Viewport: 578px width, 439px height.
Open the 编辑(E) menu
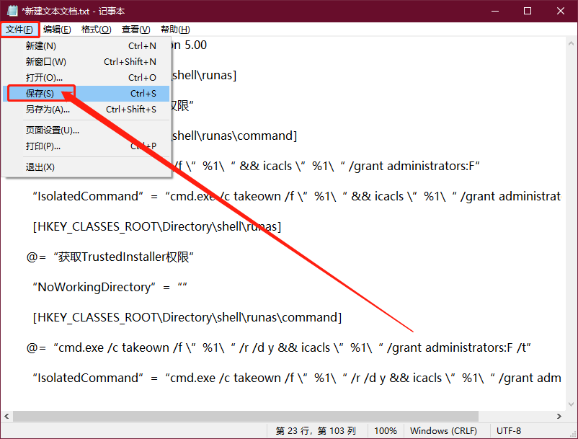pyautogui.click(x=57, y=30)
